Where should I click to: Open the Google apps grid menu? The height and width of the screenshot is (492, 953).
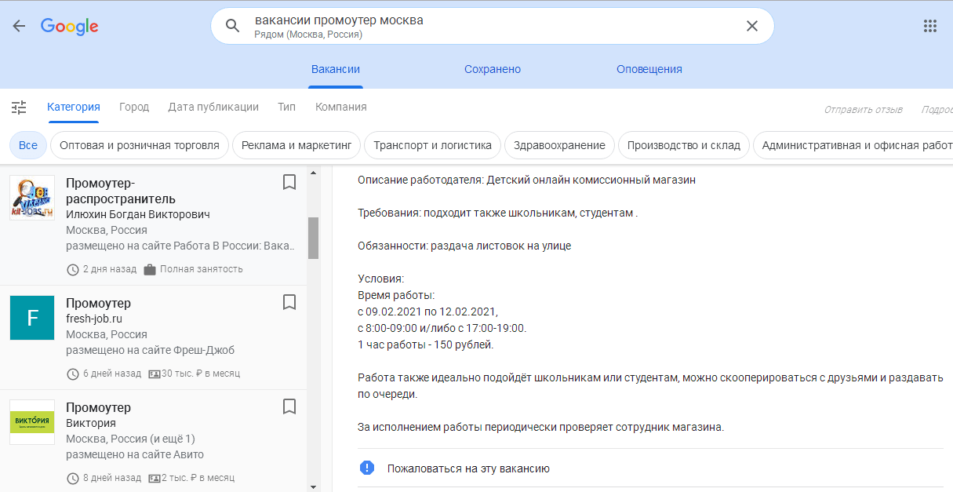click(930, 26)
